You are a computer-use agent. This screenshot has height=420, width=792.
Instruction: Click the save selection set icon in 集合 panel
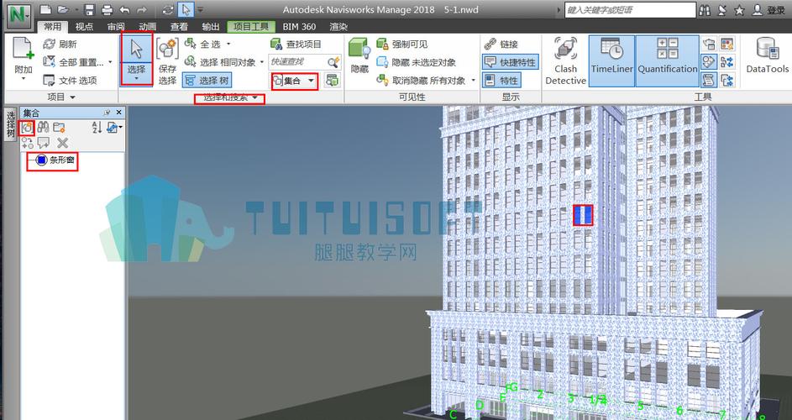[x=26, y=127]
